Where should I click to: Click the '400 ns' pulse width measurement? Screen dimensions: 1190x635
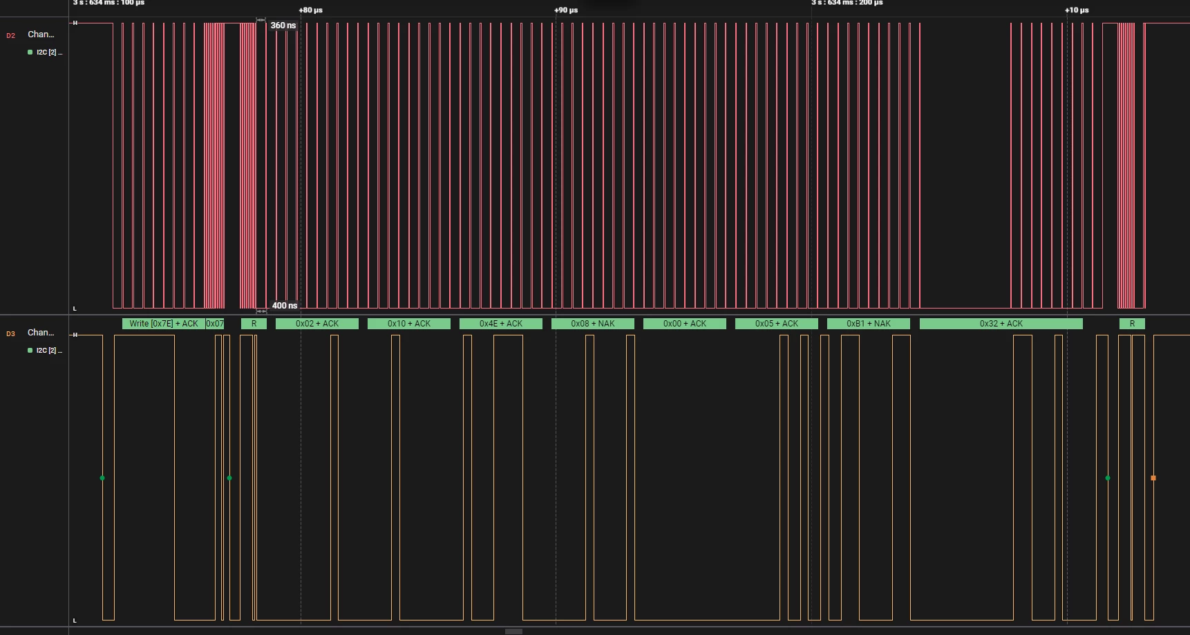pos(285,306)
